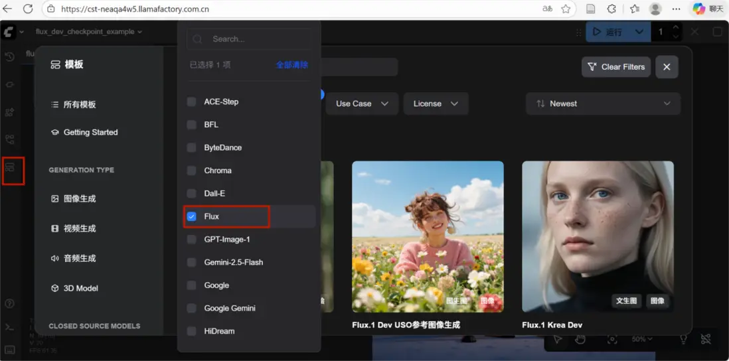Screen dimensions: 729x361
Task: Open Copilot chat button
Action: (708, 9)
